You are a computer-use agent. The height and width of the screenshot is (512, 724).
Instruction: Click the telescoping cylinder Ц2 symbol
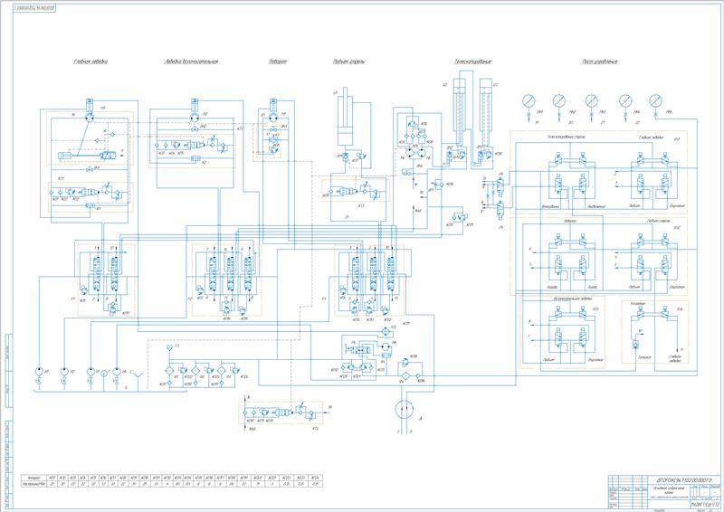click(x=460, y=110)
